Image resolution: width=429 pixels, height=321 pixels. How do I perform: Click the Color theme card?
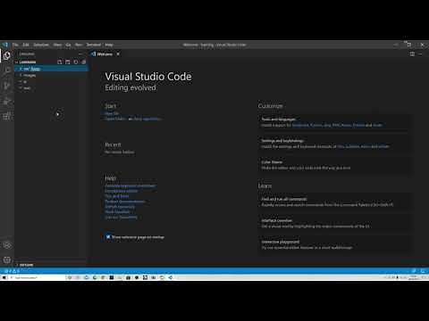(x=333, y=165)
